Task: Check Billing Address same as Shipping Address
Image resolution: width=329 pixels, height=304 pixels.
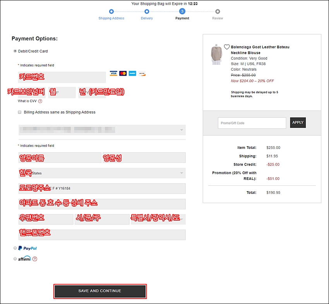Action: point(20,112)
